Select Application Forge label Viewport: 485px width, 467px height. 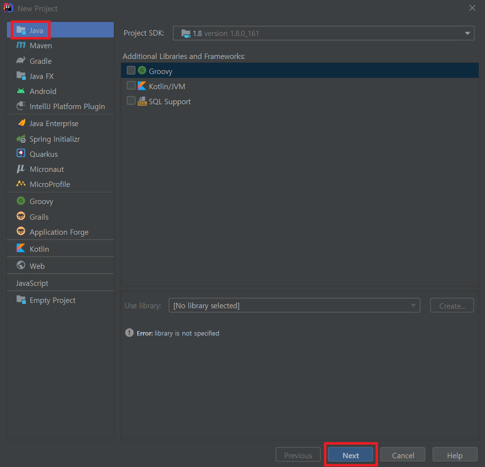coord(59,232)
